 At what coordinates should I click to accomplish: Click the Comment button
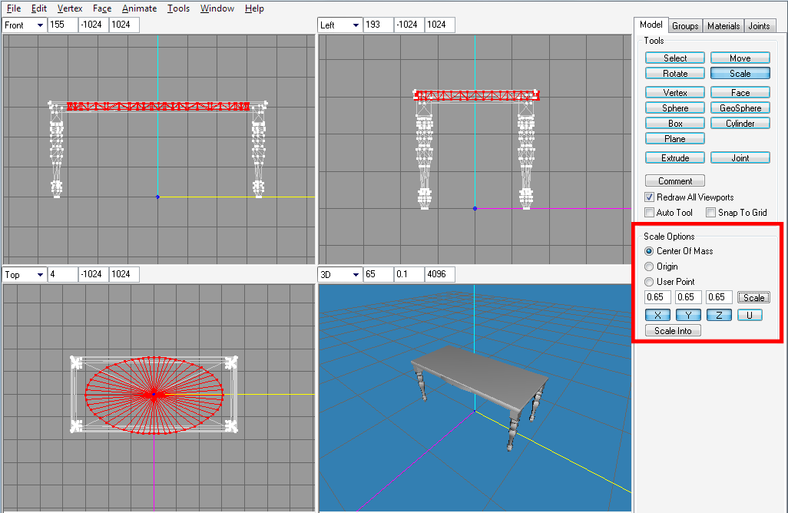point(674,181)
